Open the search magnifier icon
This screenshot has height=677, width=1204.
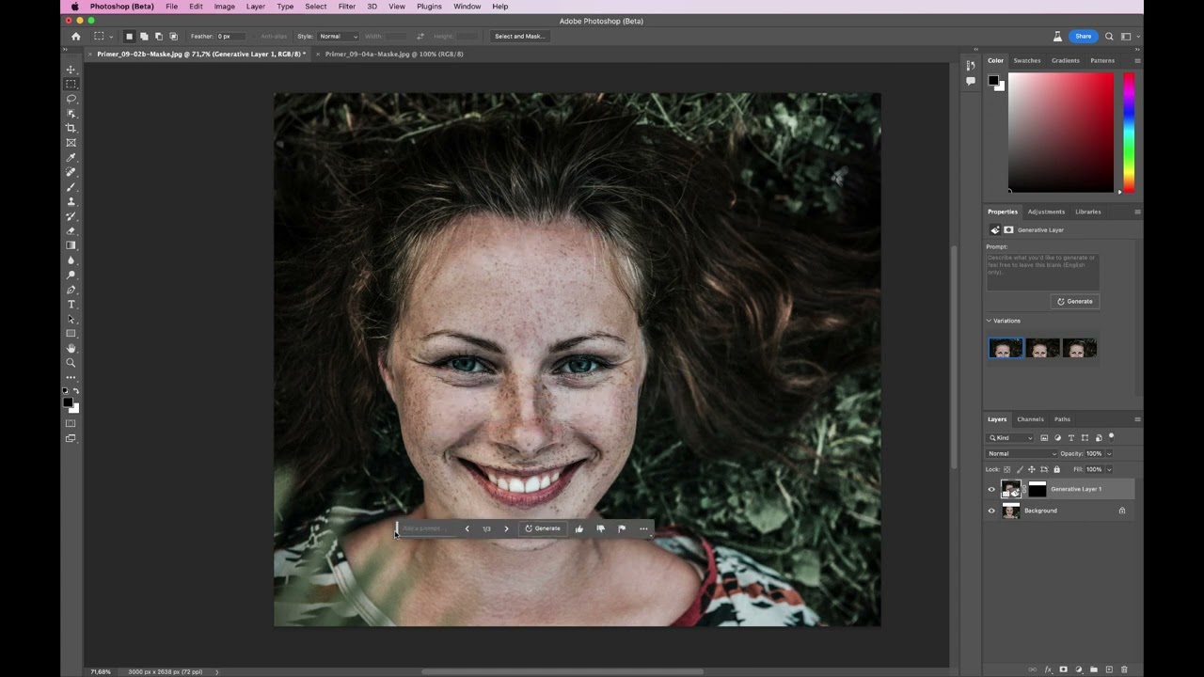[x=1109, y=37]
